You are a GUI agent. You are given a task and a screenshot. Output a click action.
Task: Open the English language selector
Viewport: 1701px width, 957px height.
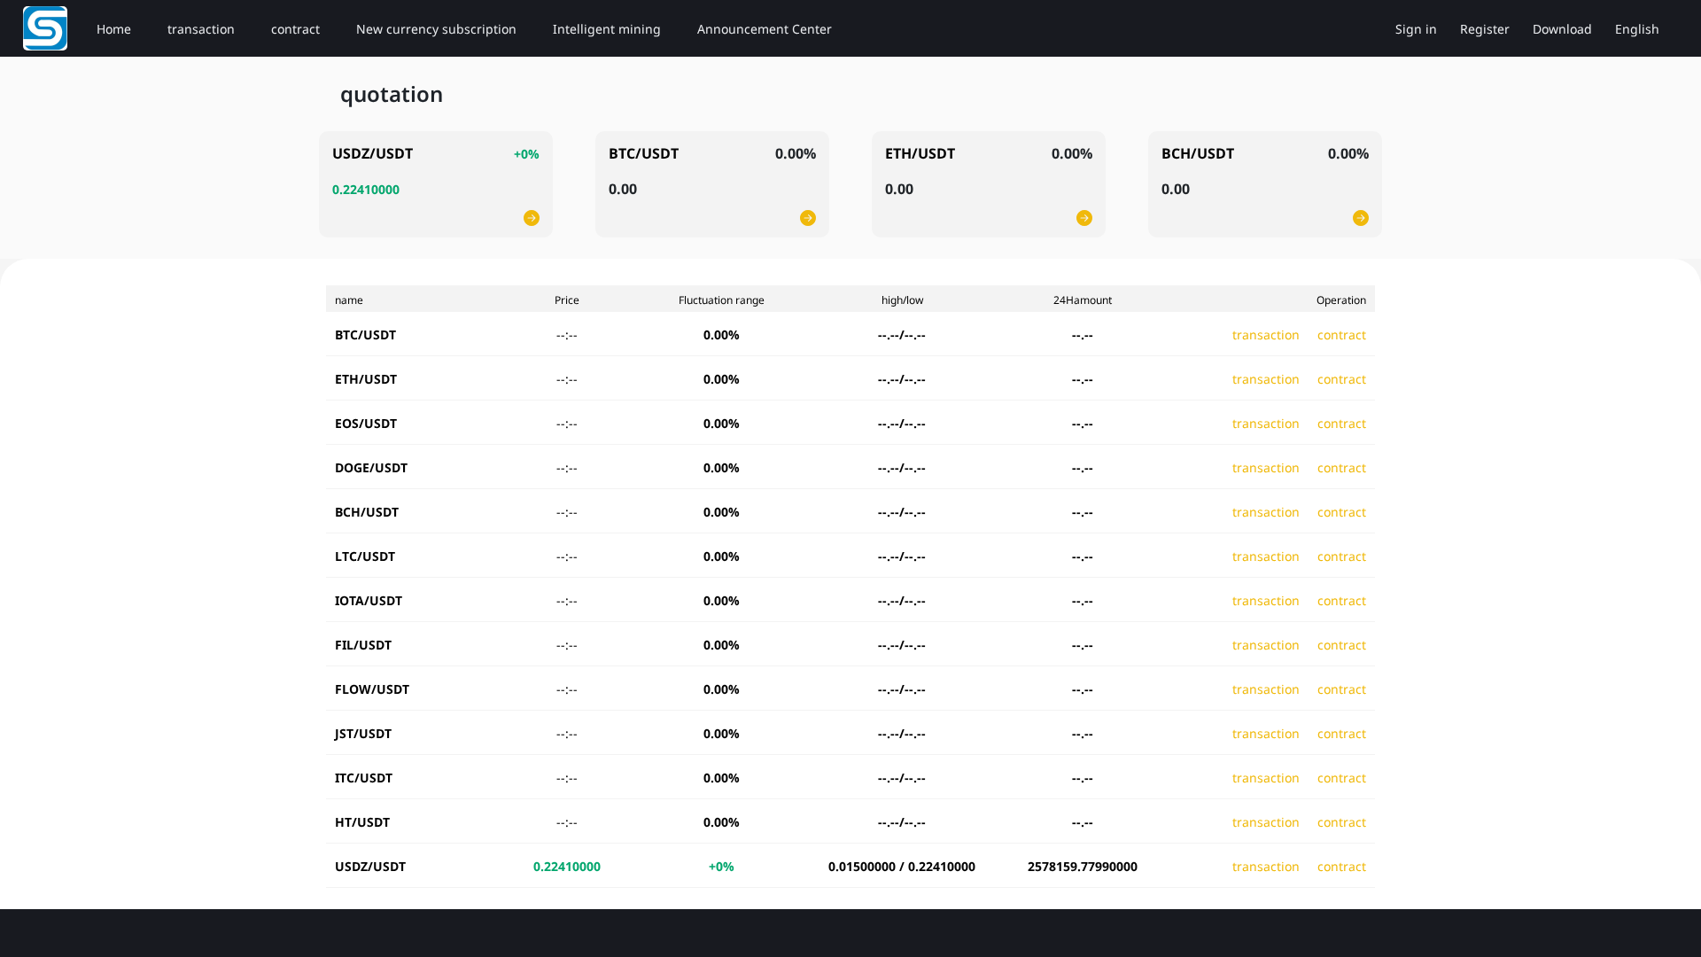point(1635,28)
